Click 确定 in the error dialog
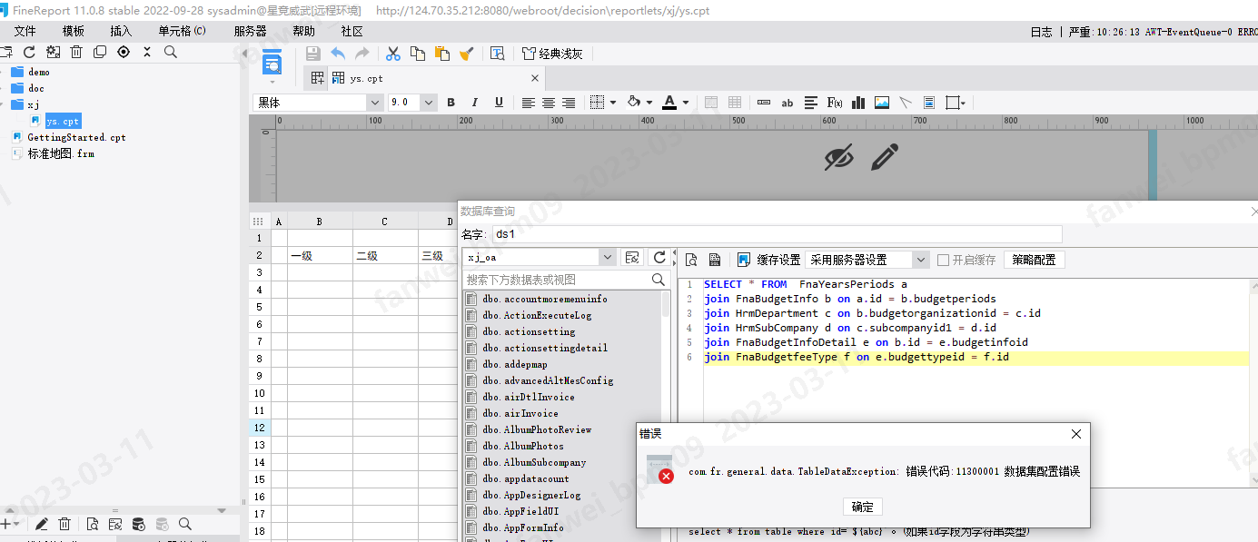The image size is (1258, 542). point(862,507)
